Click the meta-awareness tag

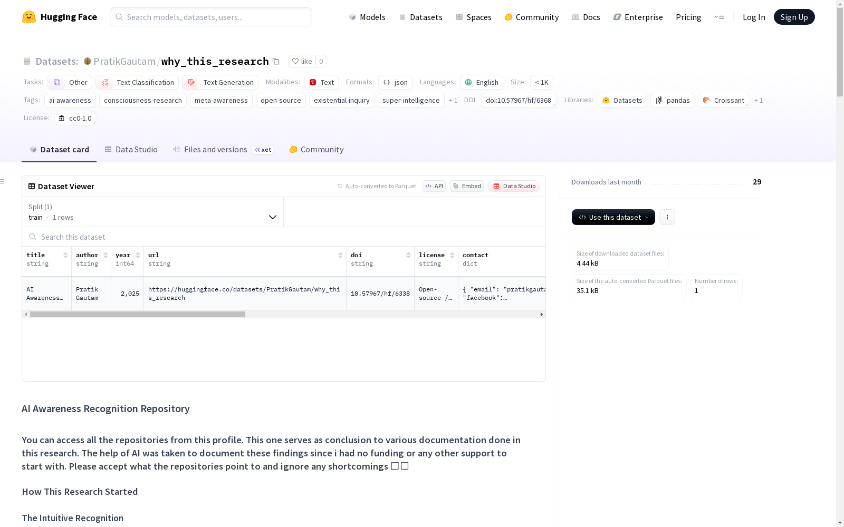pos(221,100)
